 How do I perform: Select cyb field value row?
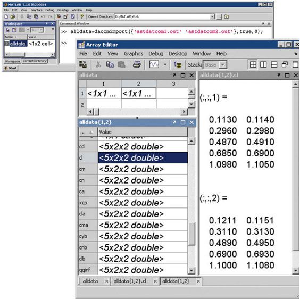click(143, 236)
